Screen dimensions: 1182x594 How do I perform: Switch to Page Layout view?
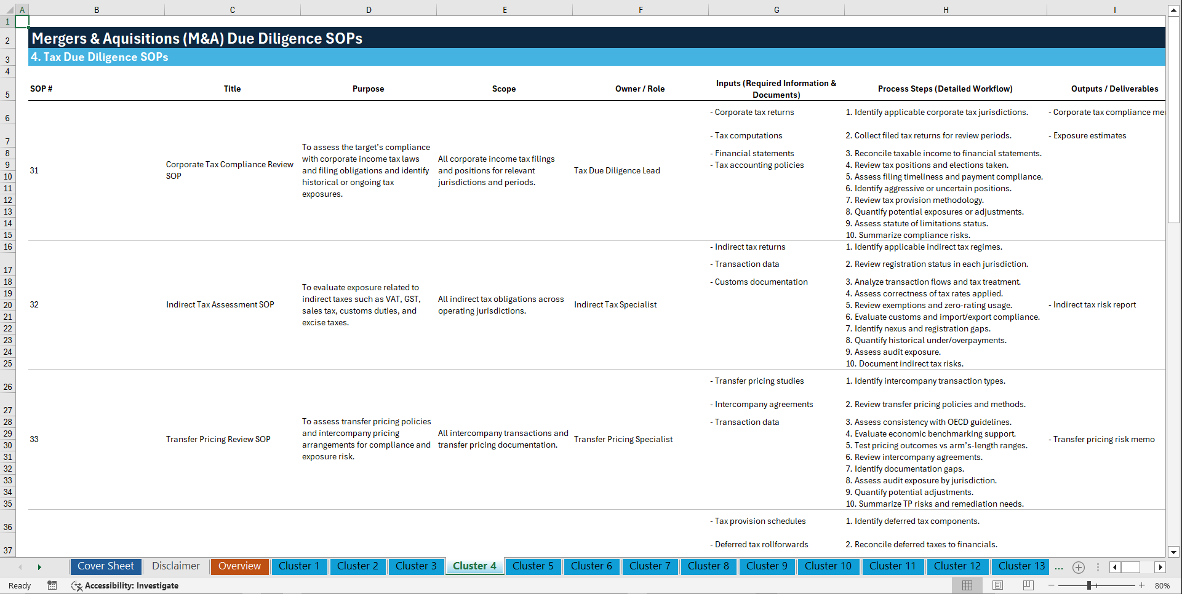[x=997, y=585]
